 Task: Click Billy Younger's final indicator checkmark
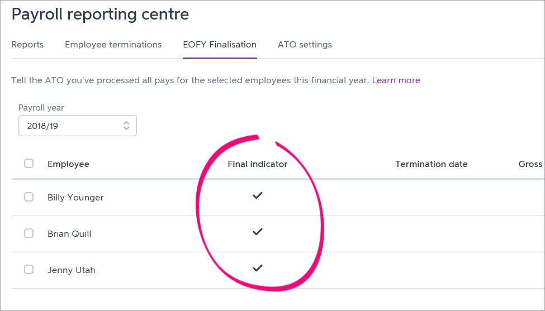tap(257, 196)
